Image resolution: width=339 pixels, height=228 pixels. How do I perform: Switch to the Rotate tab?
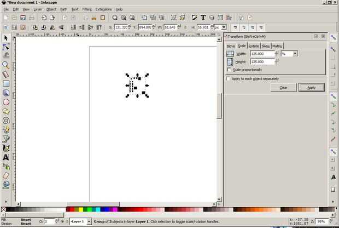pyautogui.click(x=254, y=46)
